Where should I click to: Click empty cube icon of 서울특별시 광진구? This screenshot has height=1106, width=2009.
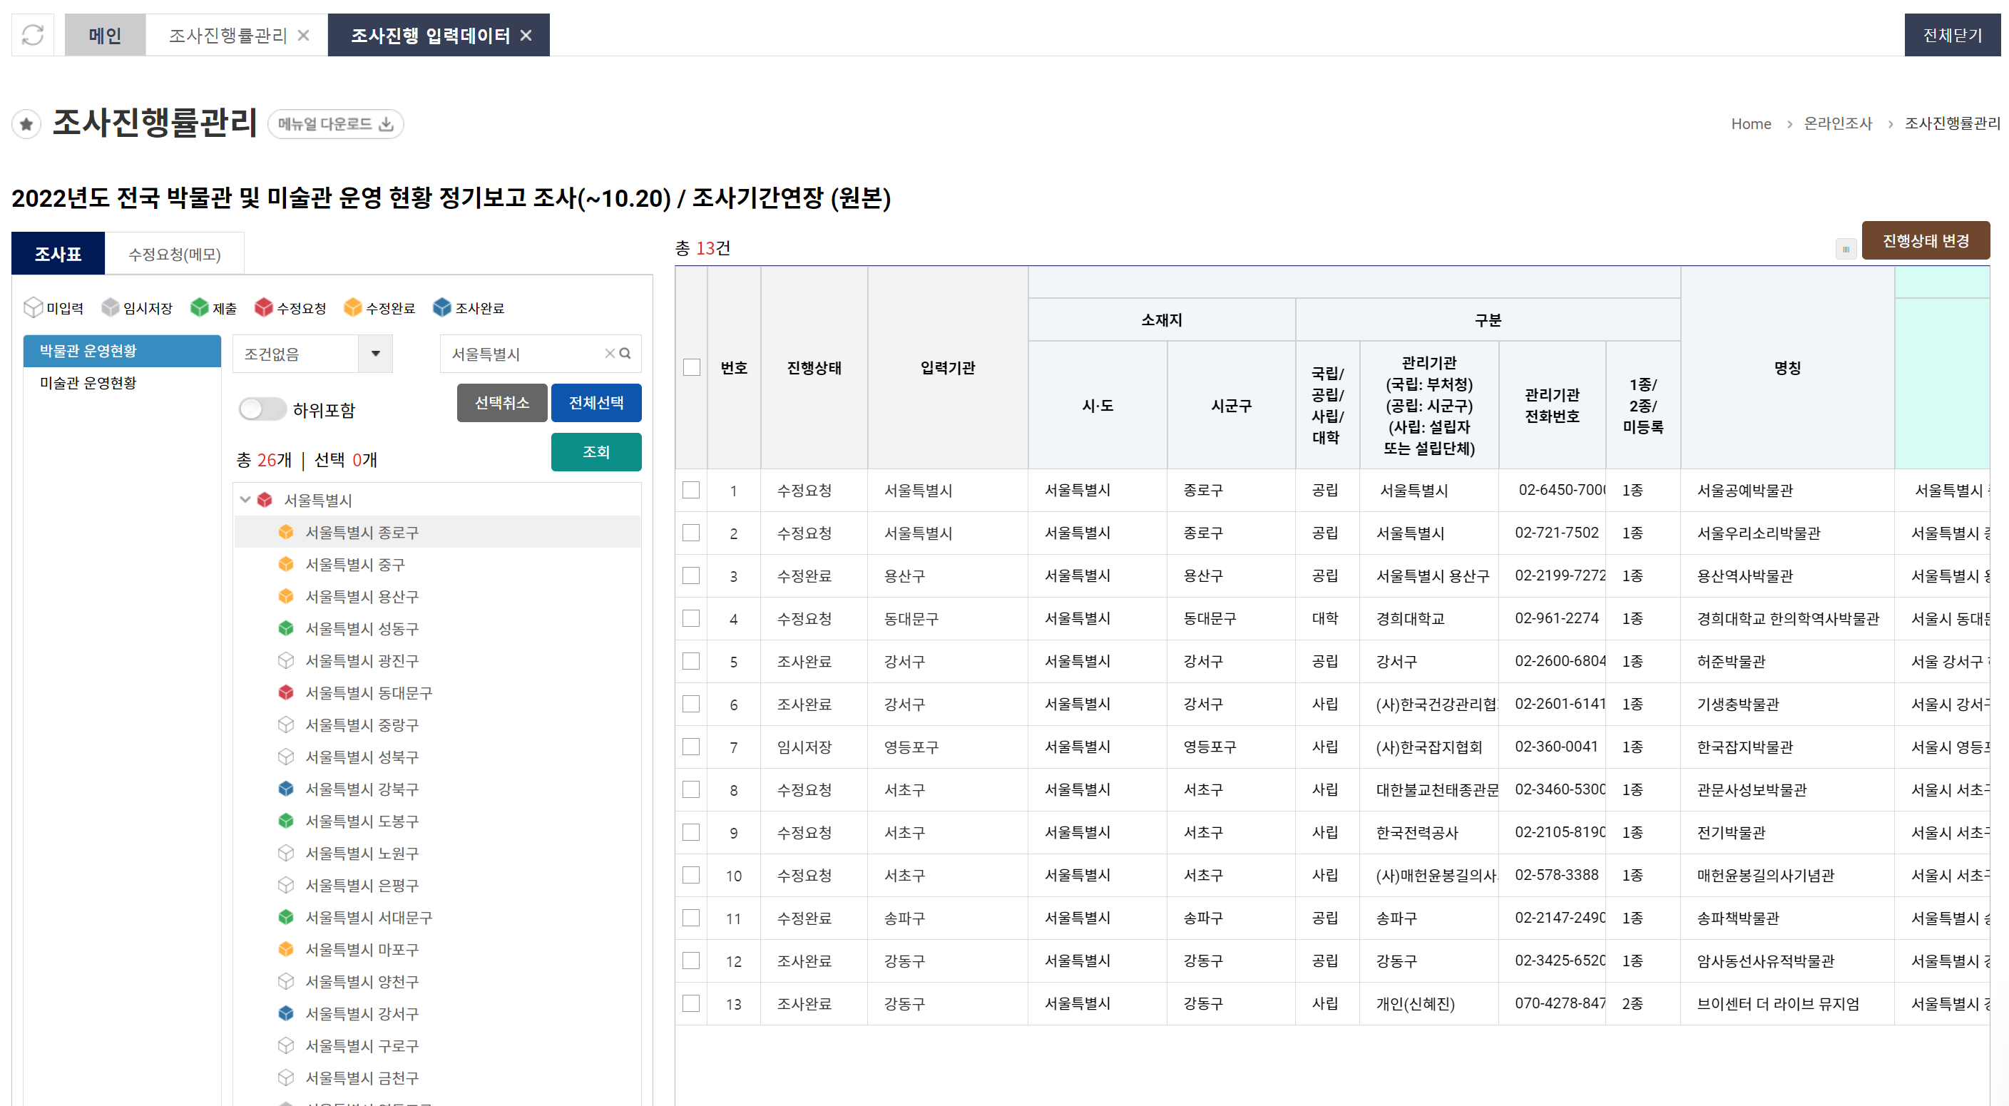click(286, 660)
